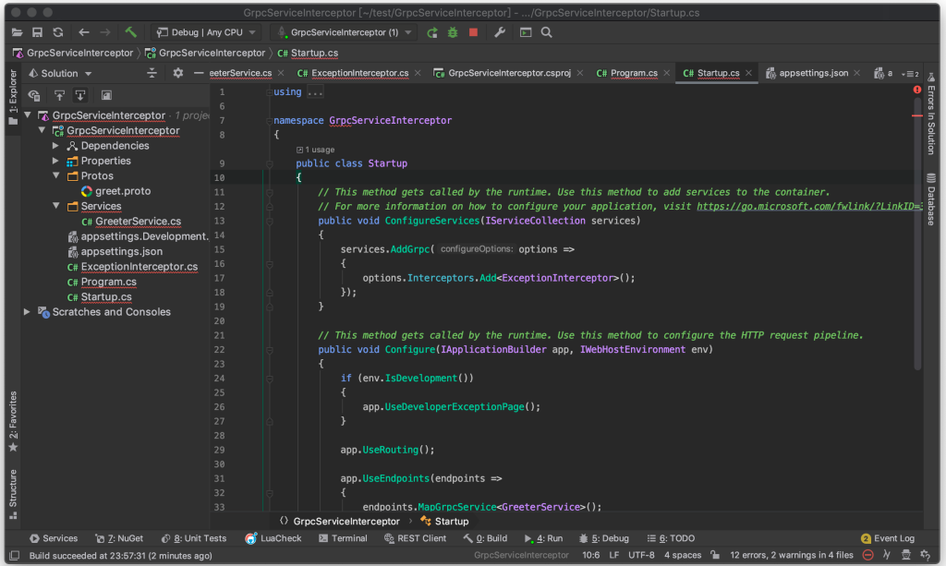Open the LuaCheck tool window
The height and width of the screenshot is (566, 946).
(x=273, y=538)
